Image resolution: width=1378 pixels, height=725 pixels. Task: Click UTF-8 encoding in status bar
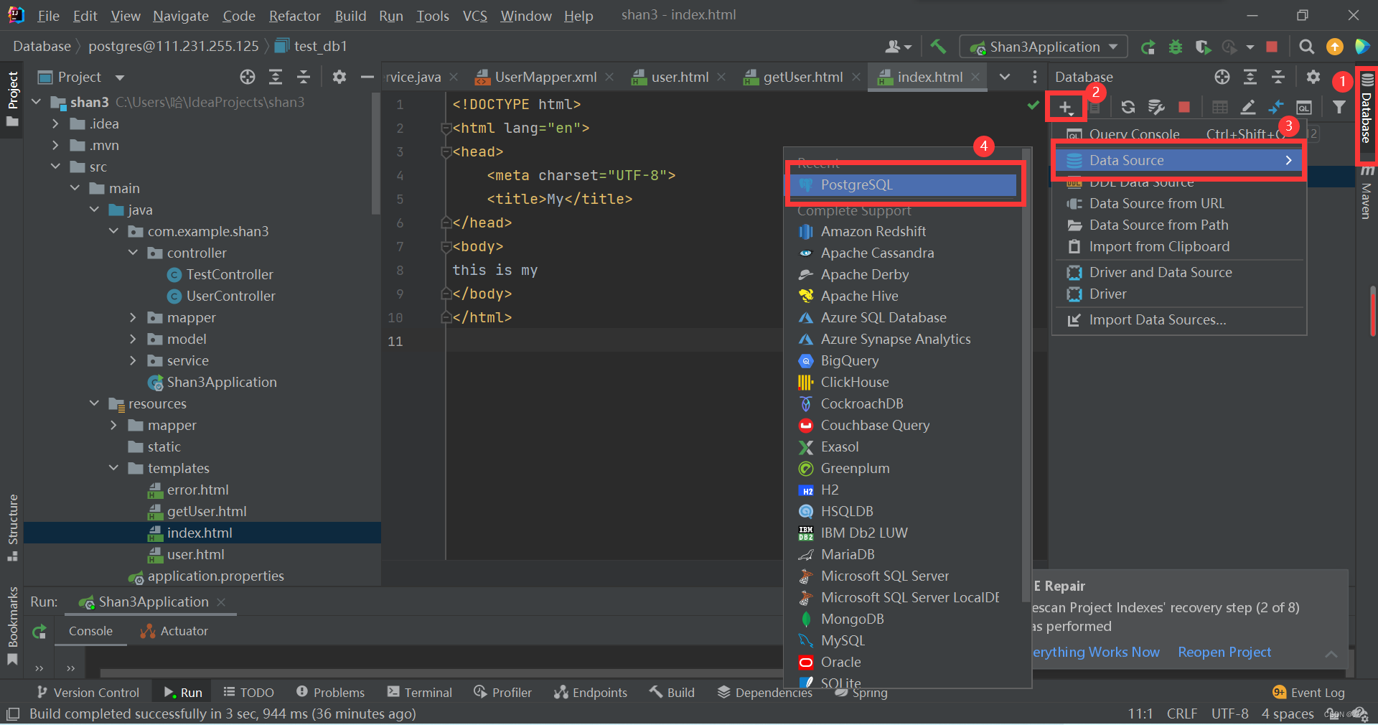1229,714
